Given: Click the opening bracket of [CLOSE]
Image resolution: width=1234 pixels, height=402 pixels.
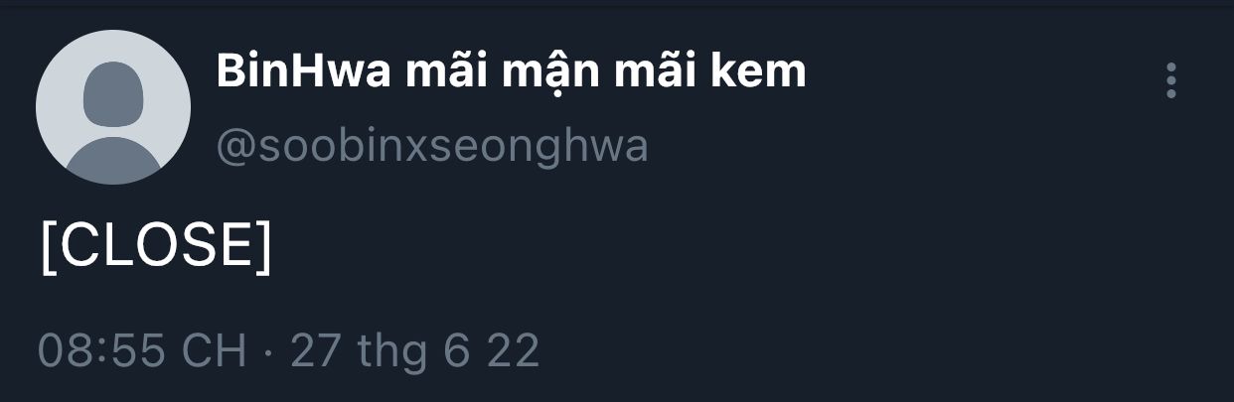Looking at the screenshot, I should point(48,245).
